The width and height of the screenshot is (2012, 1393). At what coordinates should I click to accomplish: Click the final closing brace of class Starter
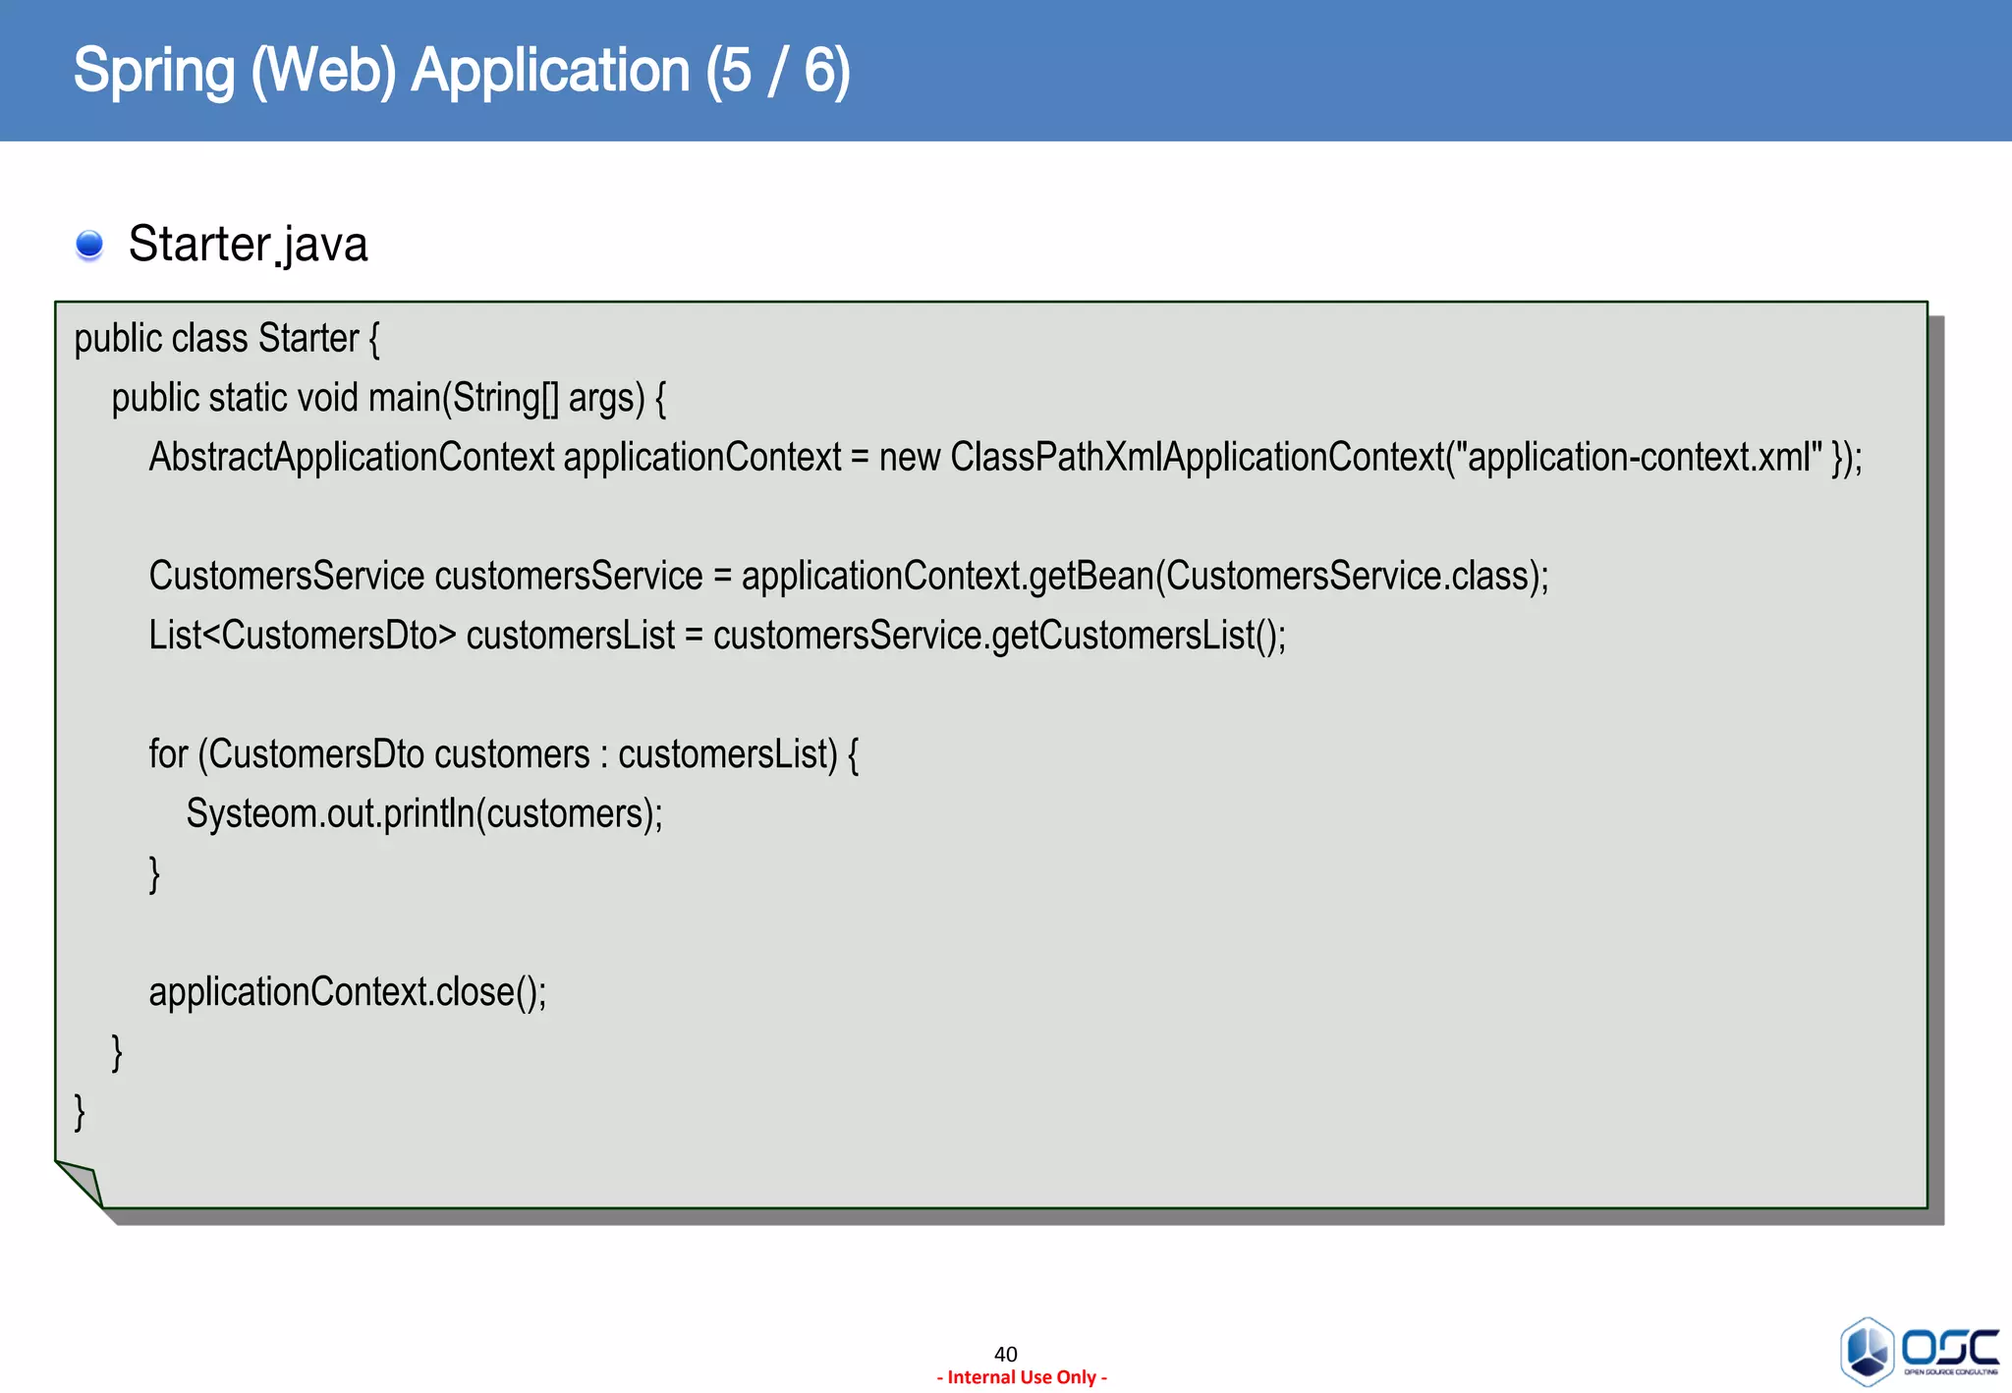80,1112
